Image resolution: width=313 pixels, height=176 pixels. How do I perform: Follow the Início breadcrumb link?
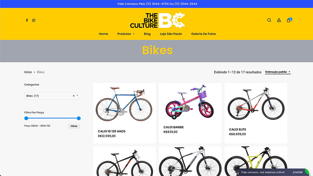pos(28,72)
